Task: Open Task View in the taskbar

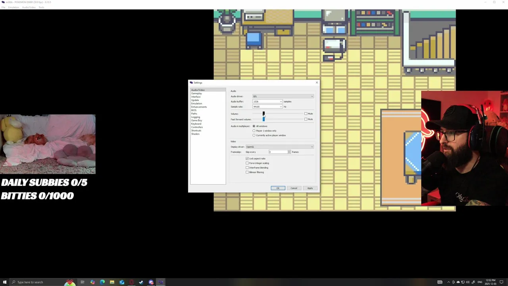Action: pyautogui.click(x=83, y=282)
